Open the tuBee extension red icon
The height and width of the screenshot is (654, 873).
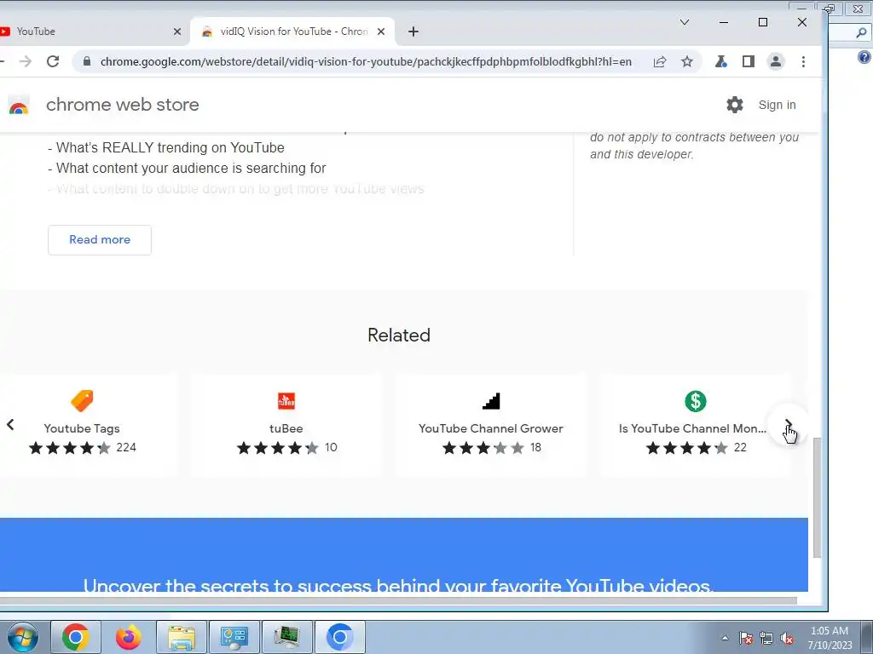point(286,401)
